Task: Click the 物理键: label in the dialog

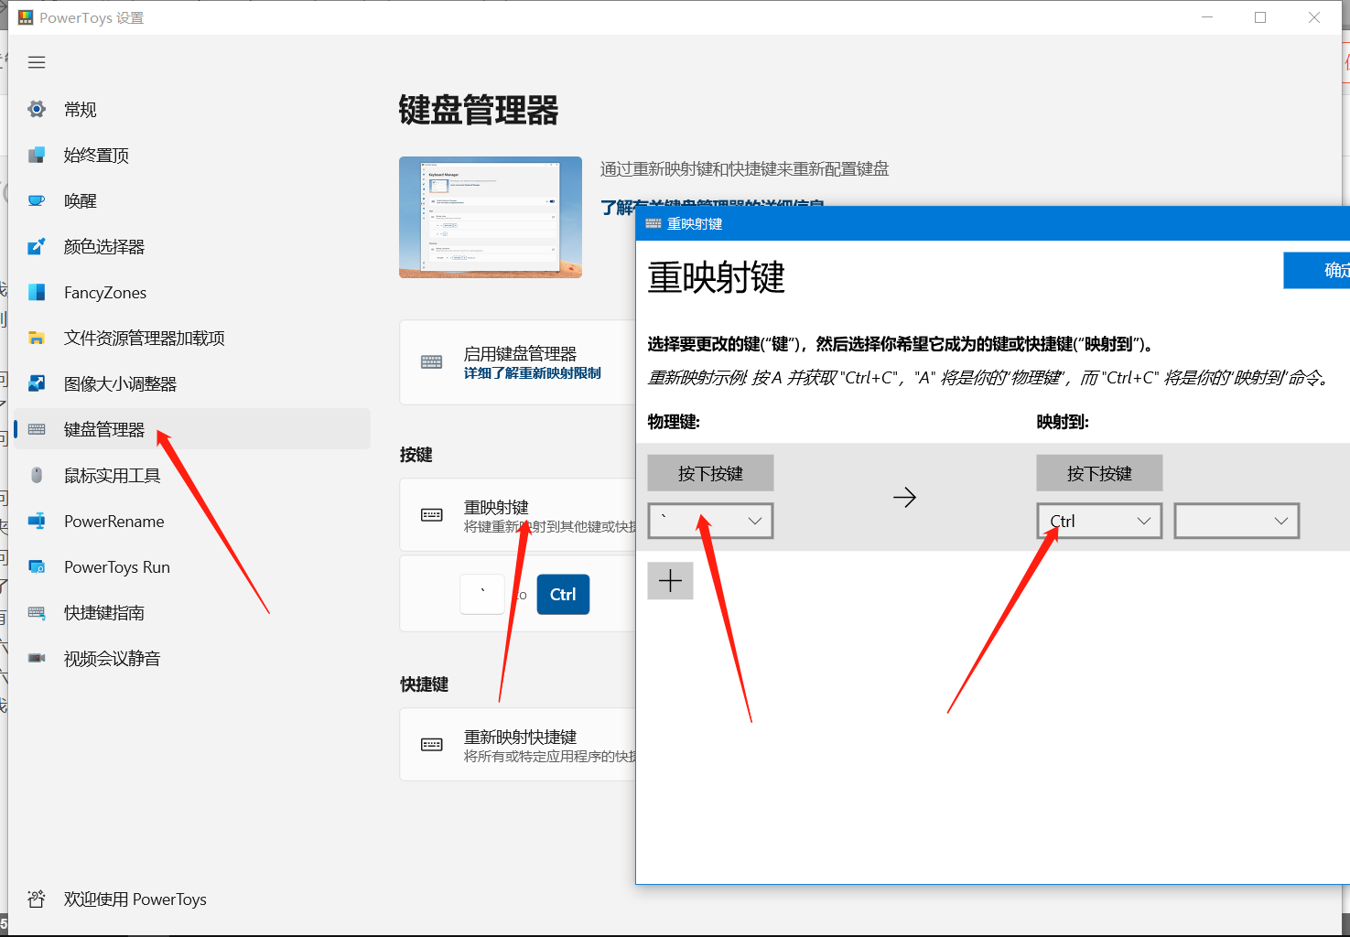Action: click(x=674, y=422)
